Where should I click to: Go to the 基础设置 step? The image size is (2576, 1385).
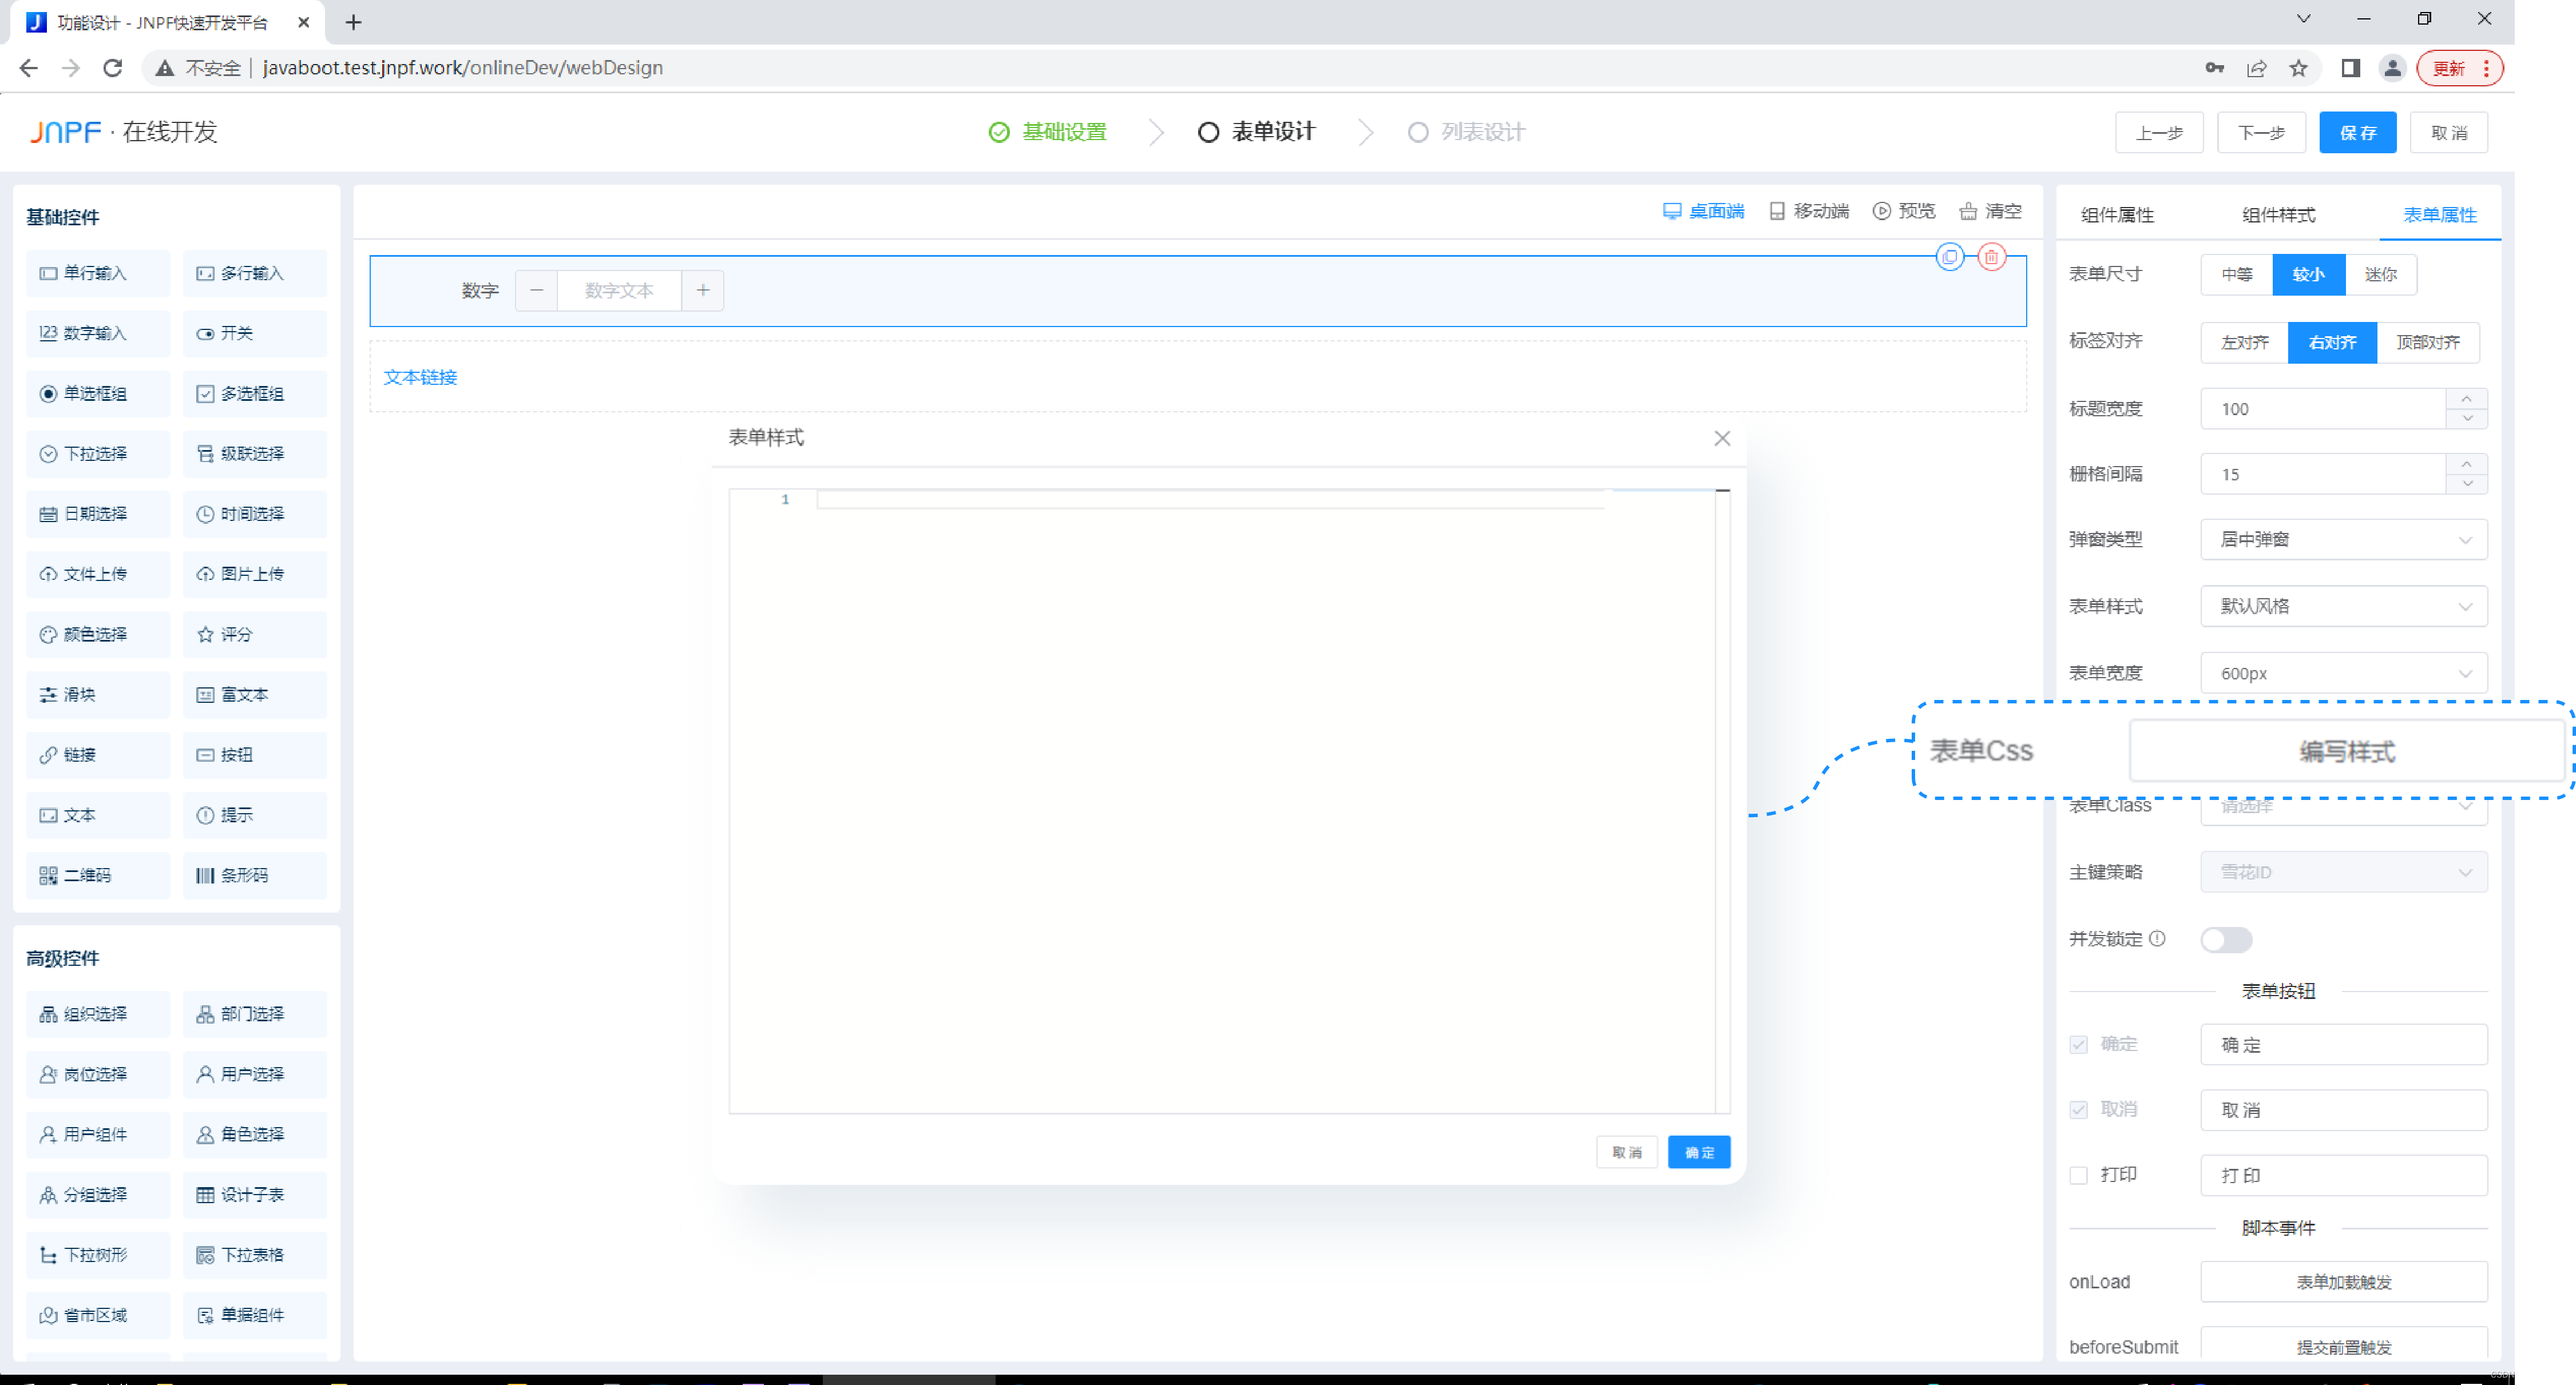[x=1048, y=132]
